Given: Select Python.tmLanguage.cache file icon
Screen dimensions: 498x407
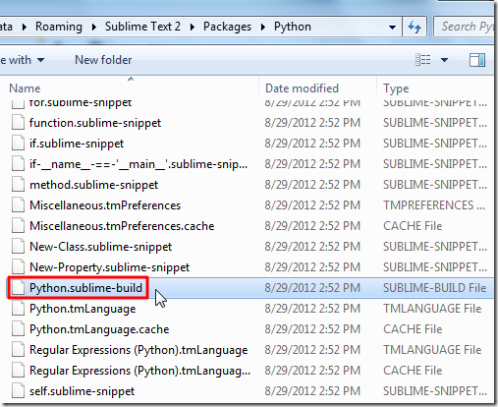Looking at the screenshot, I should pyautogui.click(x=18, y=329).
